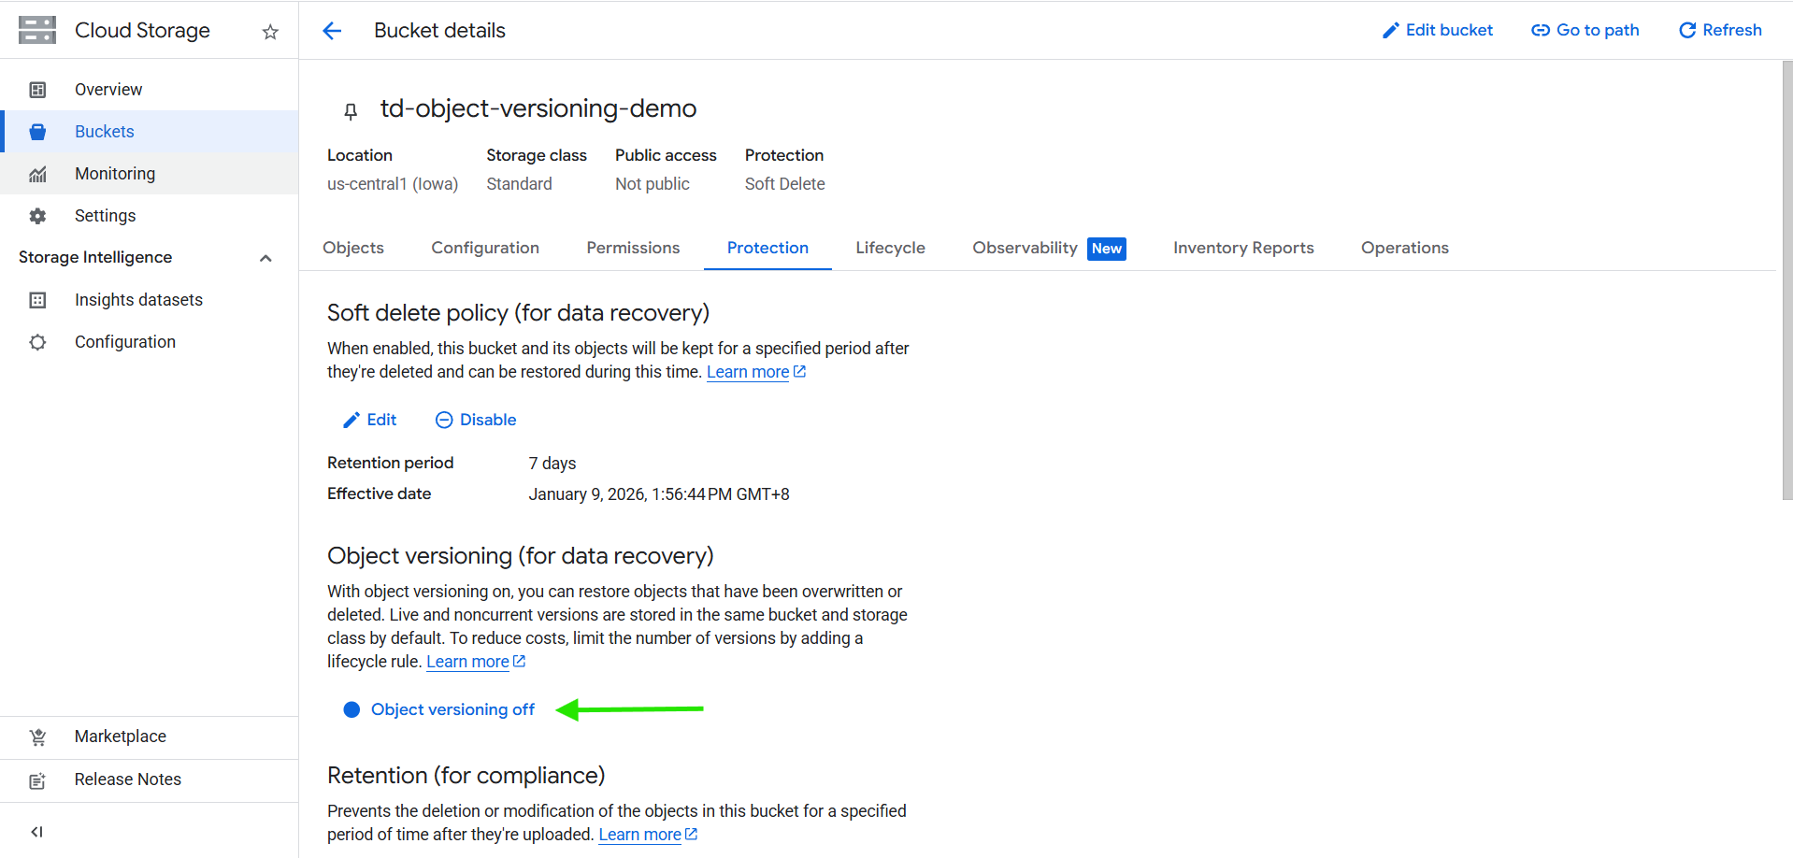This screenshot has width=1793, height=858.
Task: Click Edit bucket in the header
Action: coord(1437,30)
